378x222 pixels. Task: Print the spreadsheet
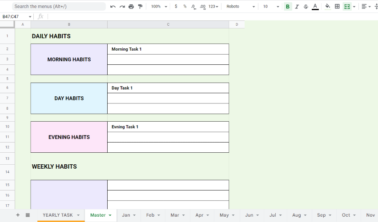pyautogui.click(x=131, y=7)
